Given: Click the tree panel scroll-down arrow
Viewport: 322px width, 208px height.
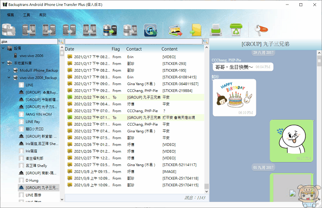Looking at the screenshot, I should pos(62,199).
